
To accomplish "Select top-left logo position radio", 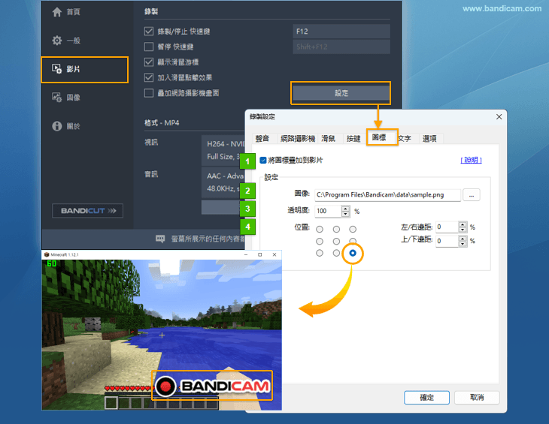I will [320, 229].
